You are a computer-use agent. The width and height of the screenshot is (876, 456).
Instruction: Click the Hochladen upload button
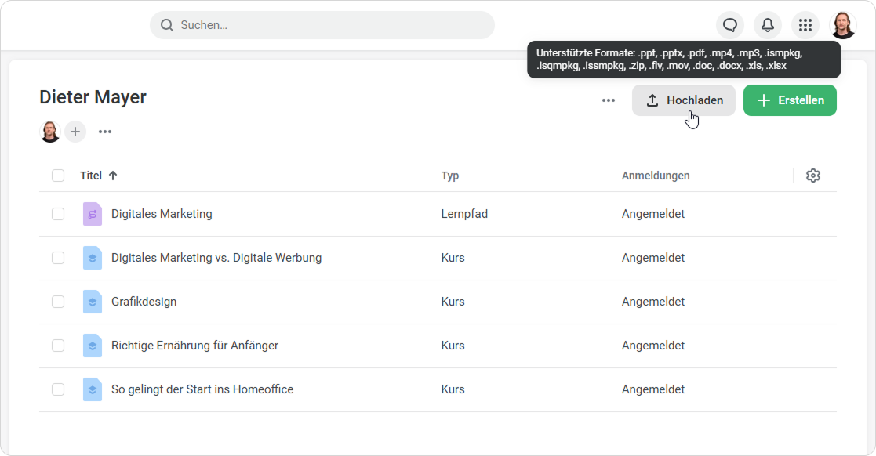coord(684,100)
